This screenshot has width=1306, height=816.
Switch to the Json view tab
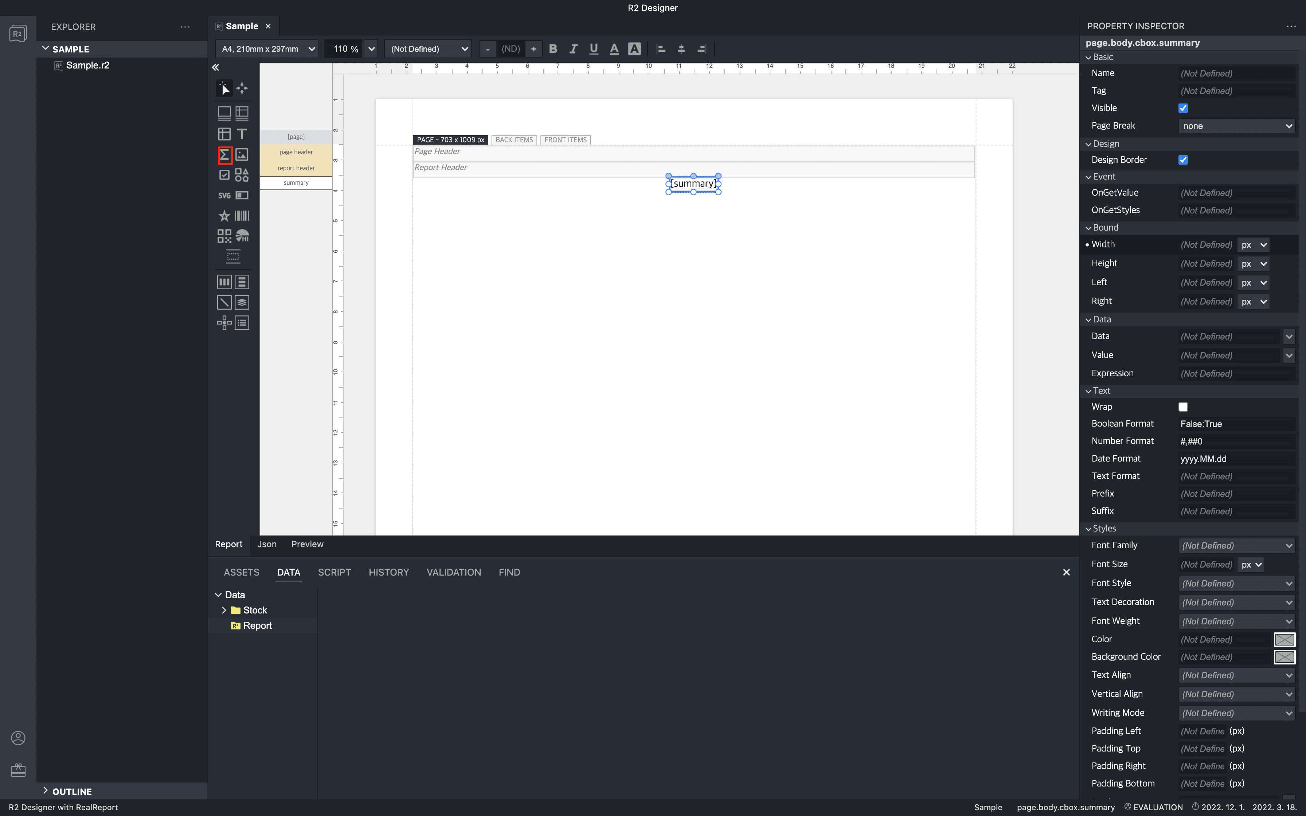267,544
